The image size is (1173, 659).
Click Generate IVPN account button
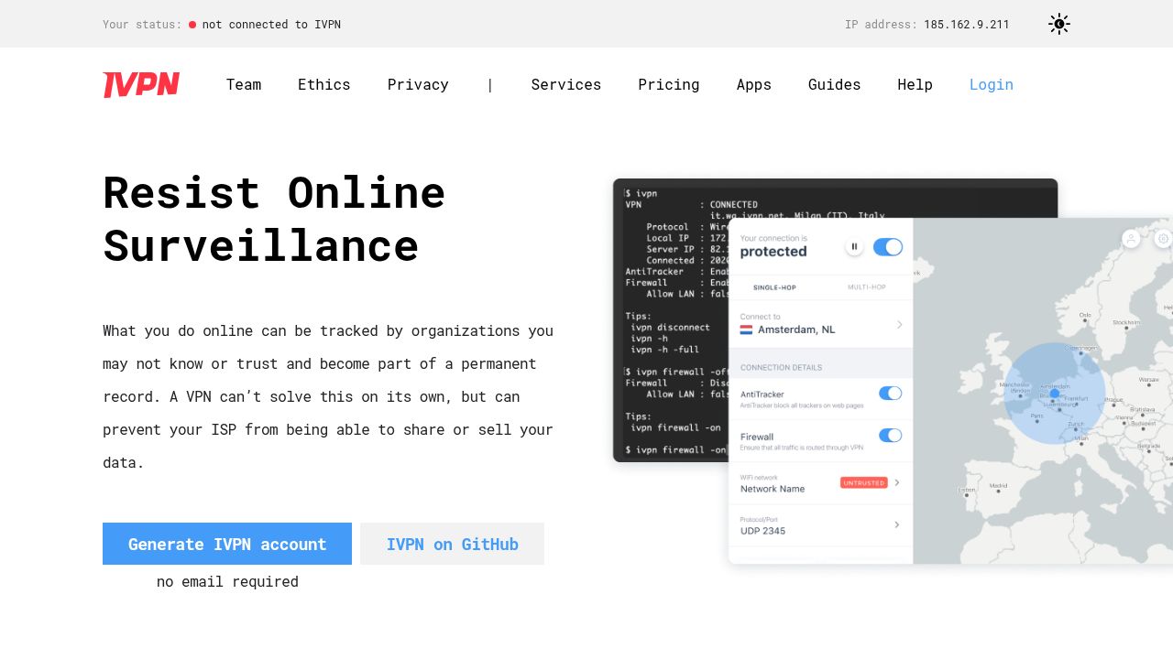(x=227, y=544)
